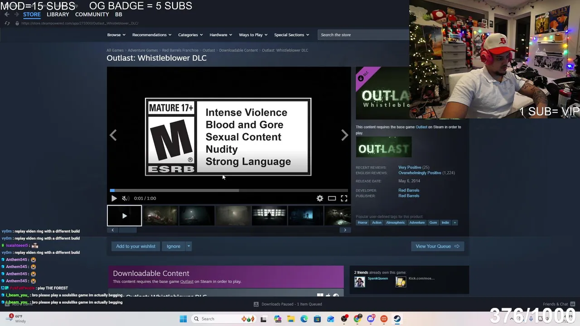Open Discord from taskbar
Viewport: 580px width, 326px height.
(x=371, y=319)
